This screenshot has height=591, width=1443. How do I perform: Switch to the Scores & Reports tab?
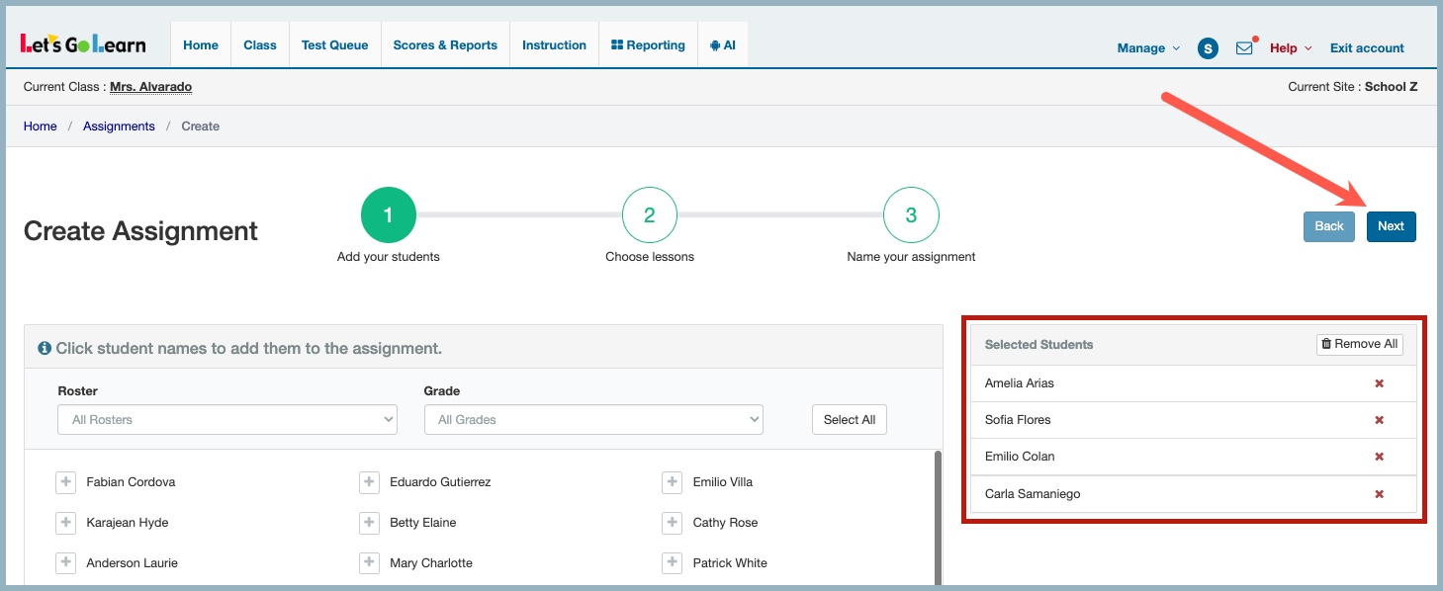pyautogui.click(x=445, y=45)
